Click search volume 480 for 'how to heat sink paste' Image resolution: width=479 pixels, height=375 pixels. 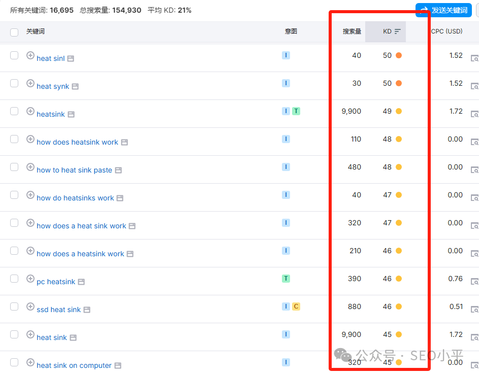355,167
